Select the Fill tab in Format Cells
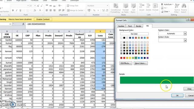Screen dimensions: 194x109 147,26
